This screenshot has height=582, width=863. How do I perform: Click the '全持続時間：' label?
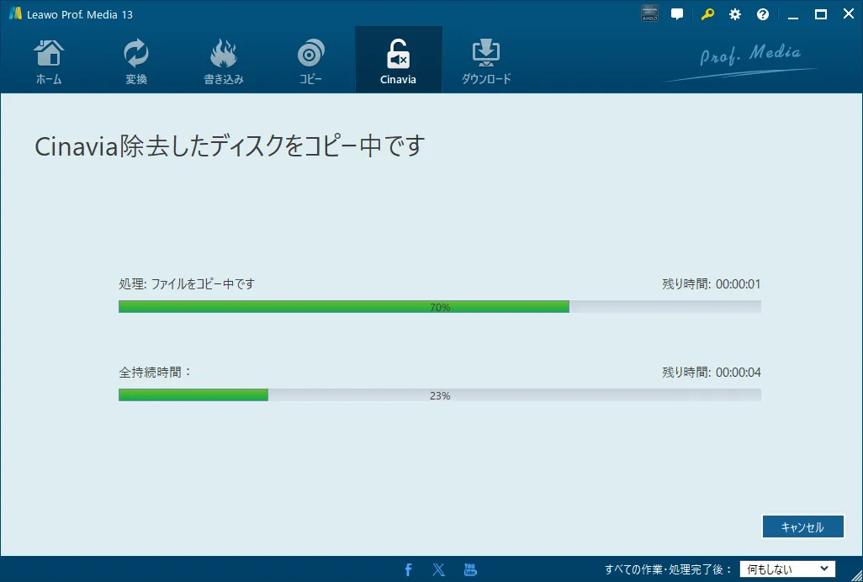point(155,373)
